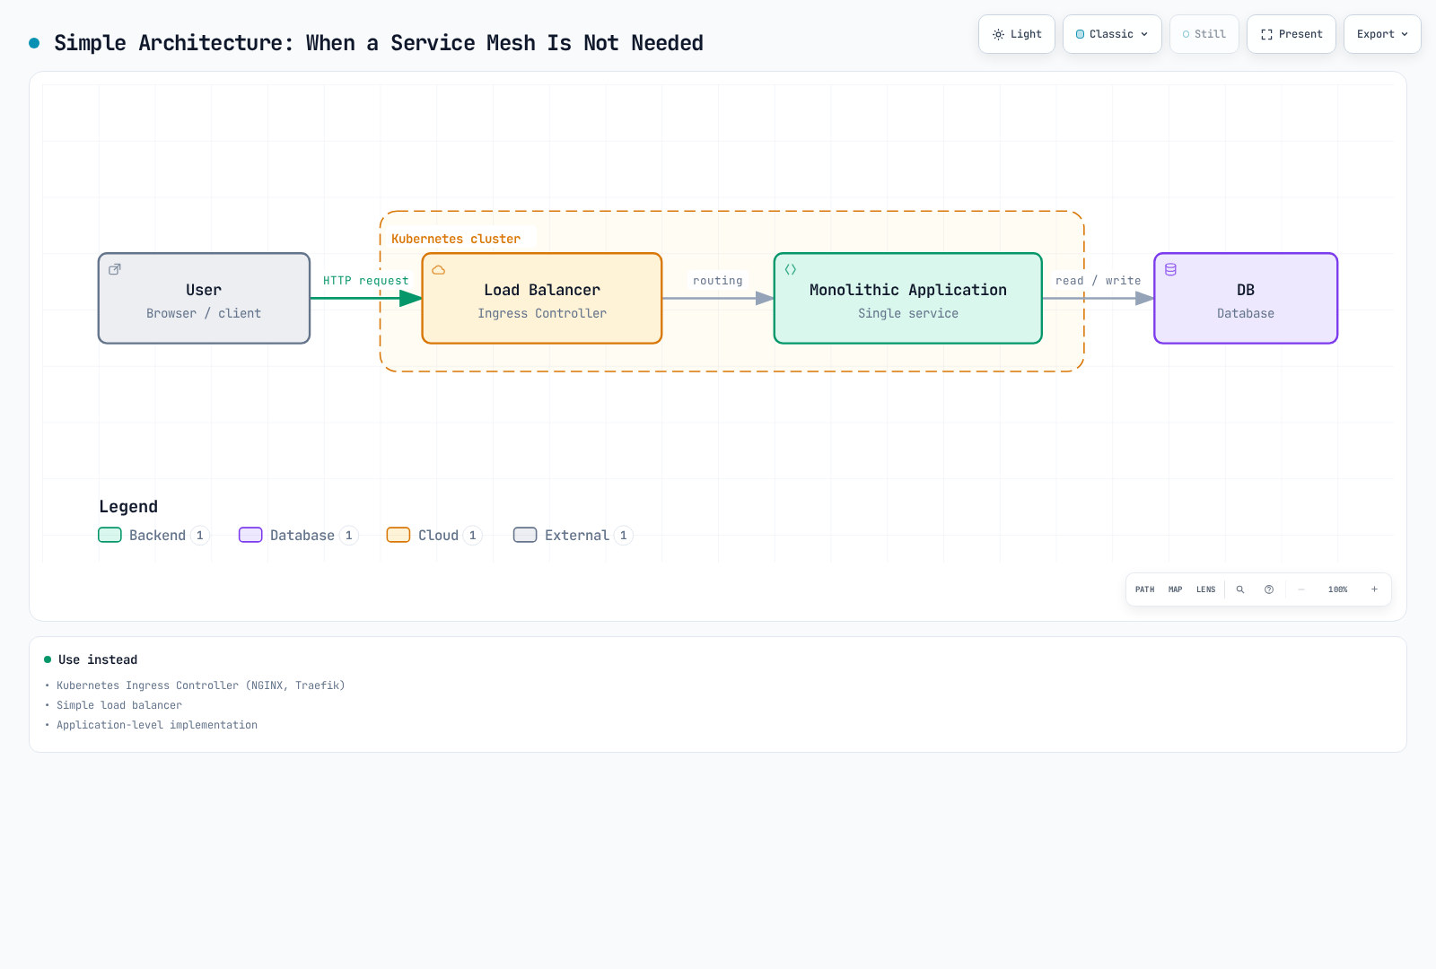This screenshot has height=969, width=1436.
Task: Click the Kubernetes cluster group label
Action: point(456,239)
